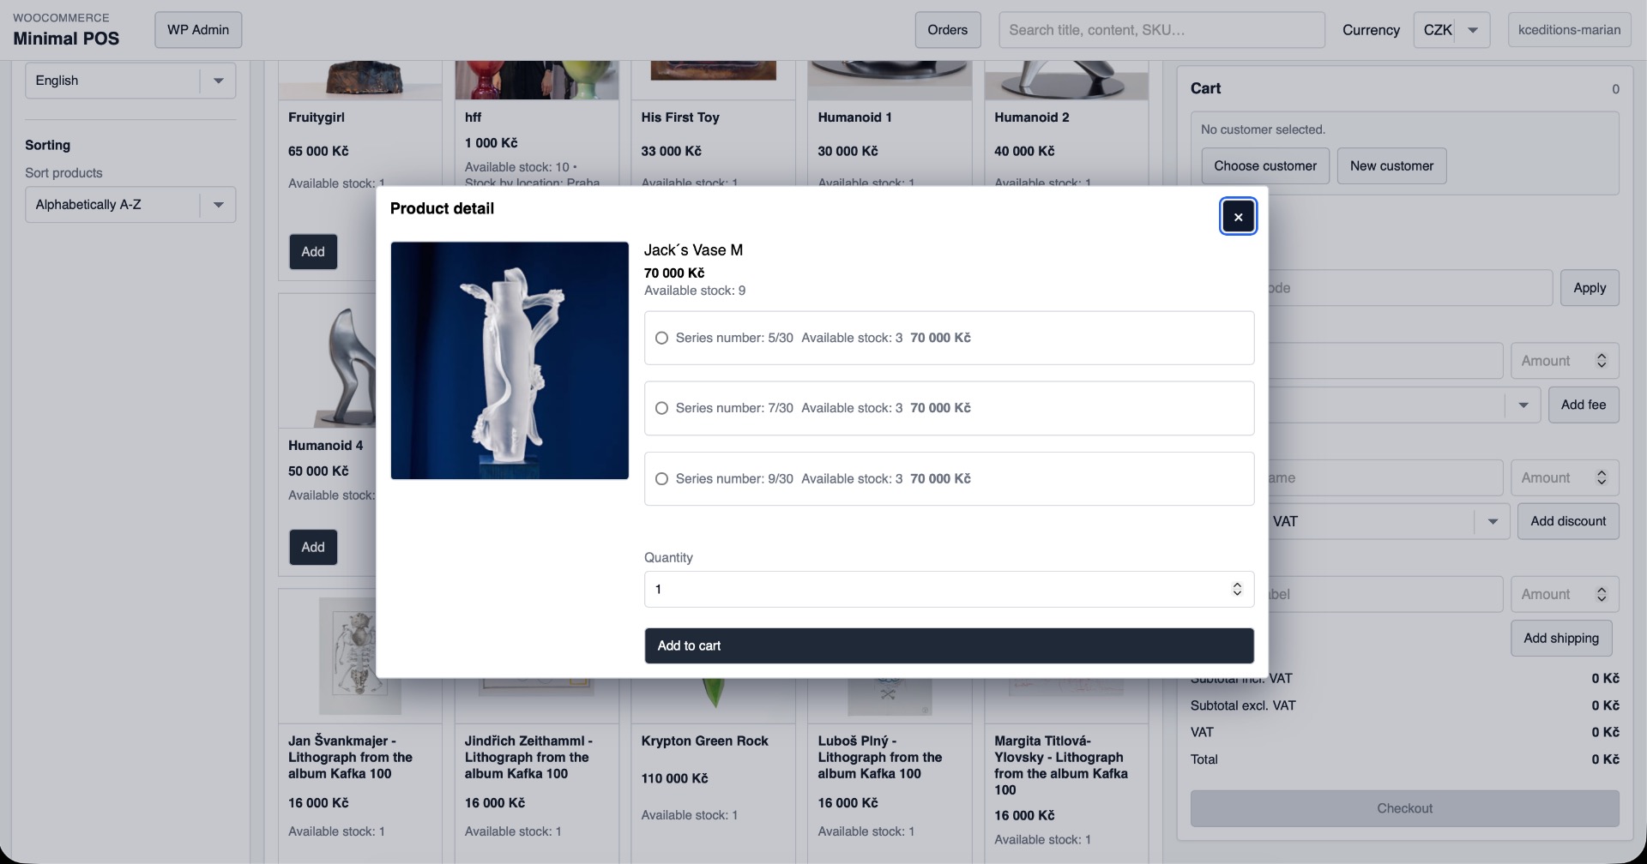Open Margita Titlová-Ylovsky lithograph product title
This screenshot has width=1647, height=864.
(1061, 765)
